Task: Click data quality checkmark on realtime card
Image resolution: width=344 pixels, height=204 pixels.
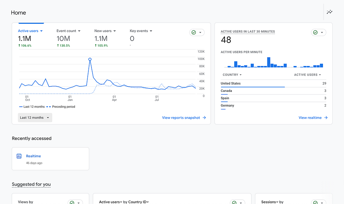Action: coord(315,32)
